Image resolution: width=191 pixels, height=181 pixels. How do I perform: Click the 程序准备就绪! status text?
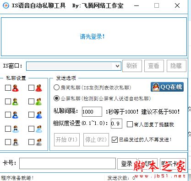tap(17, 178)
